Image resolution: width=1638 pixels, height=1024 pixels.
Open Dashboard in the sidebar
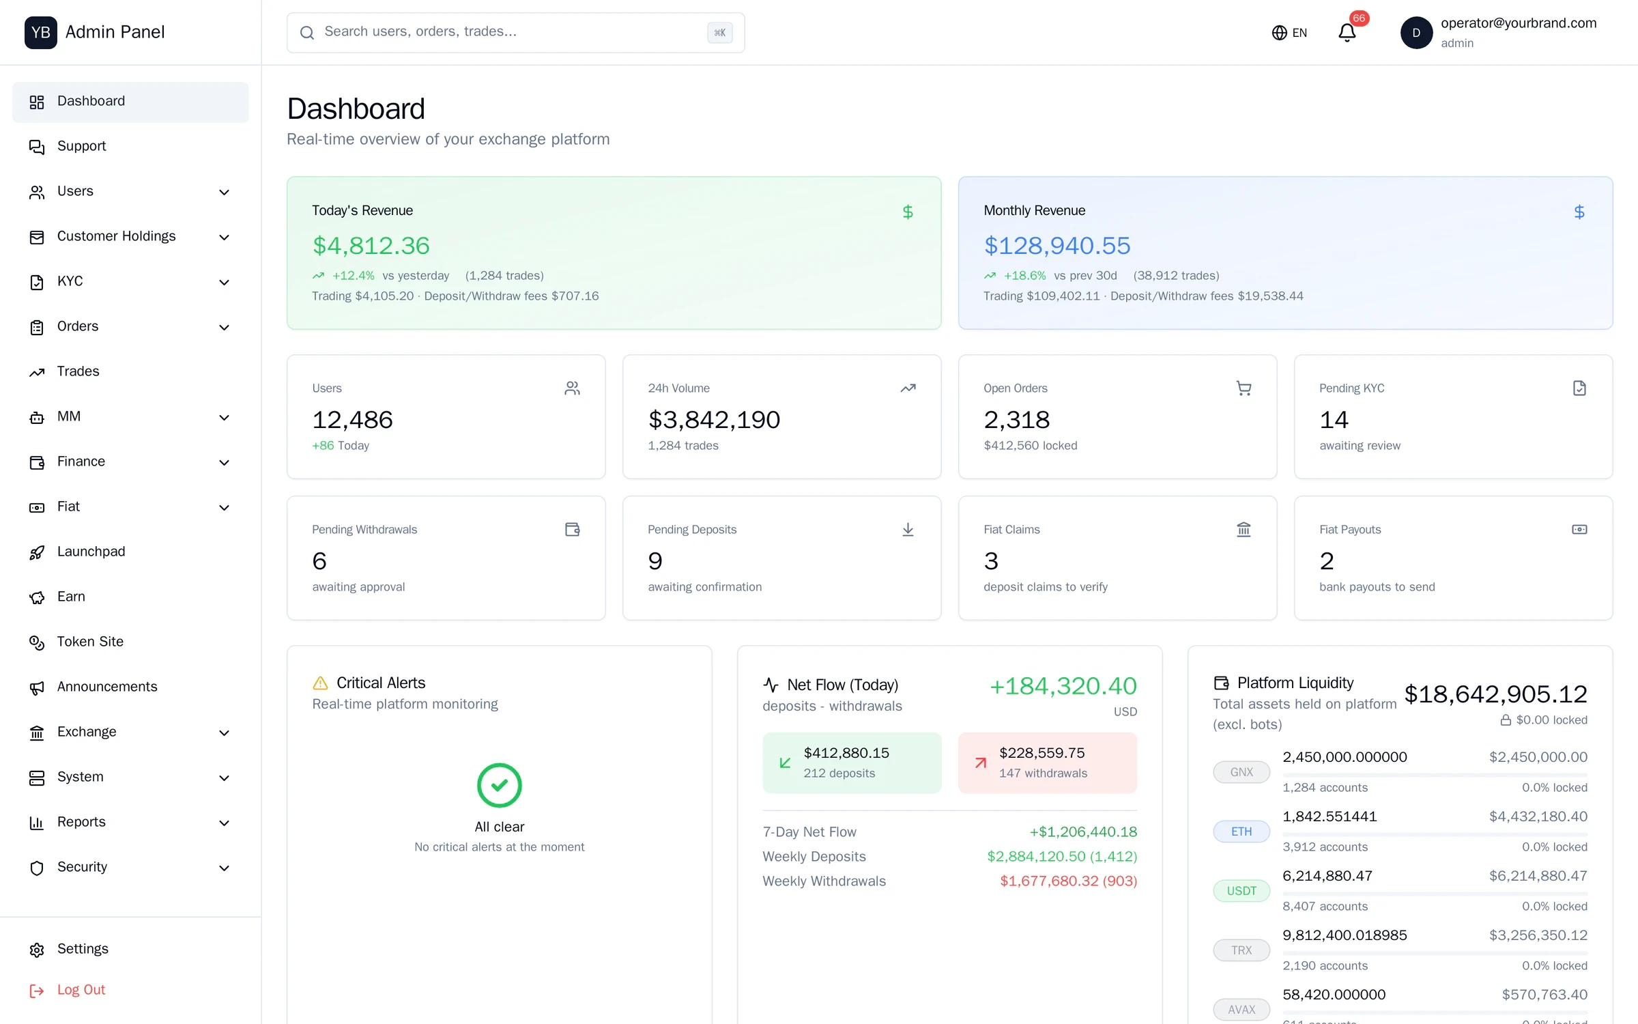pyautogui.click(x=130, y=102)
